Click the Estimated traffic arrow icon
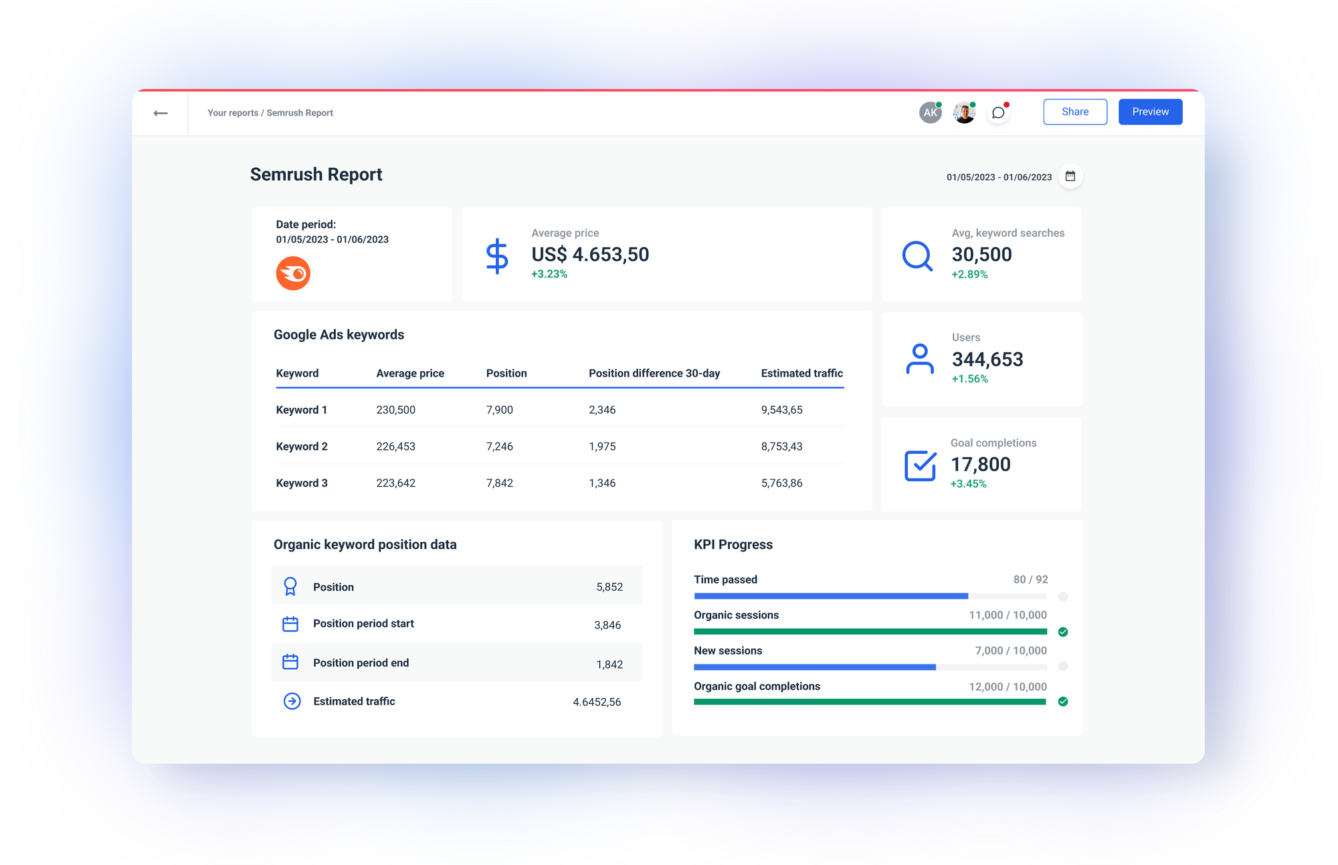 [x=292, y=701]
